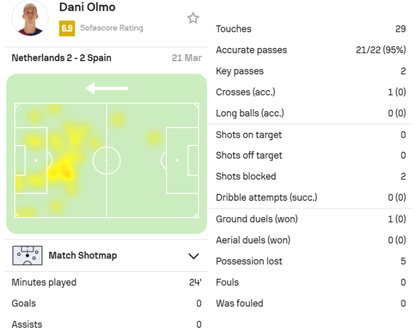Screen dimensions: 416x333
Task: Click the favorite star icon
Action: [x=193, y=18]
